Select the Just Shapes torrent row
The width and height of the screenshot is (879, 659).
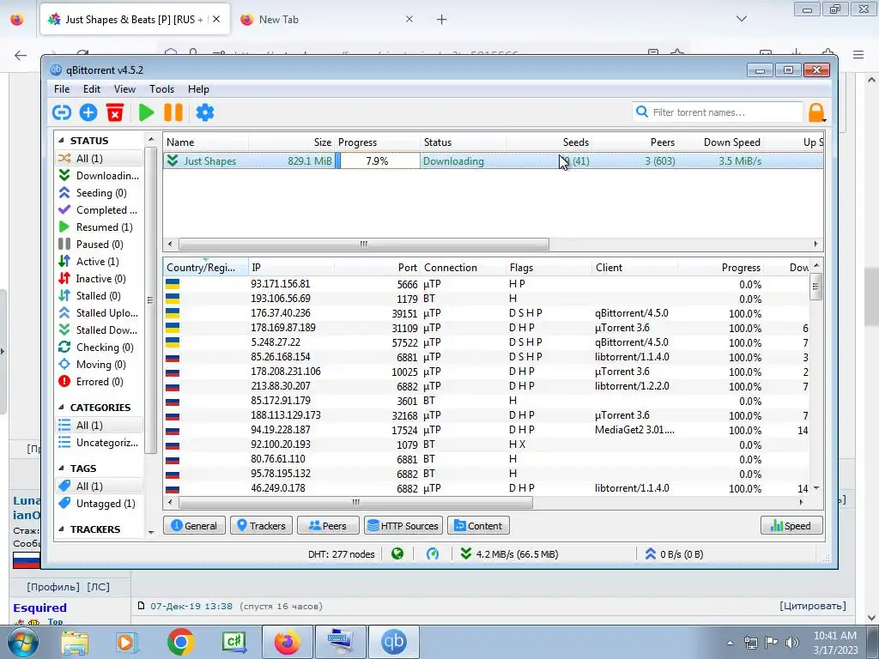coord(494,160)
